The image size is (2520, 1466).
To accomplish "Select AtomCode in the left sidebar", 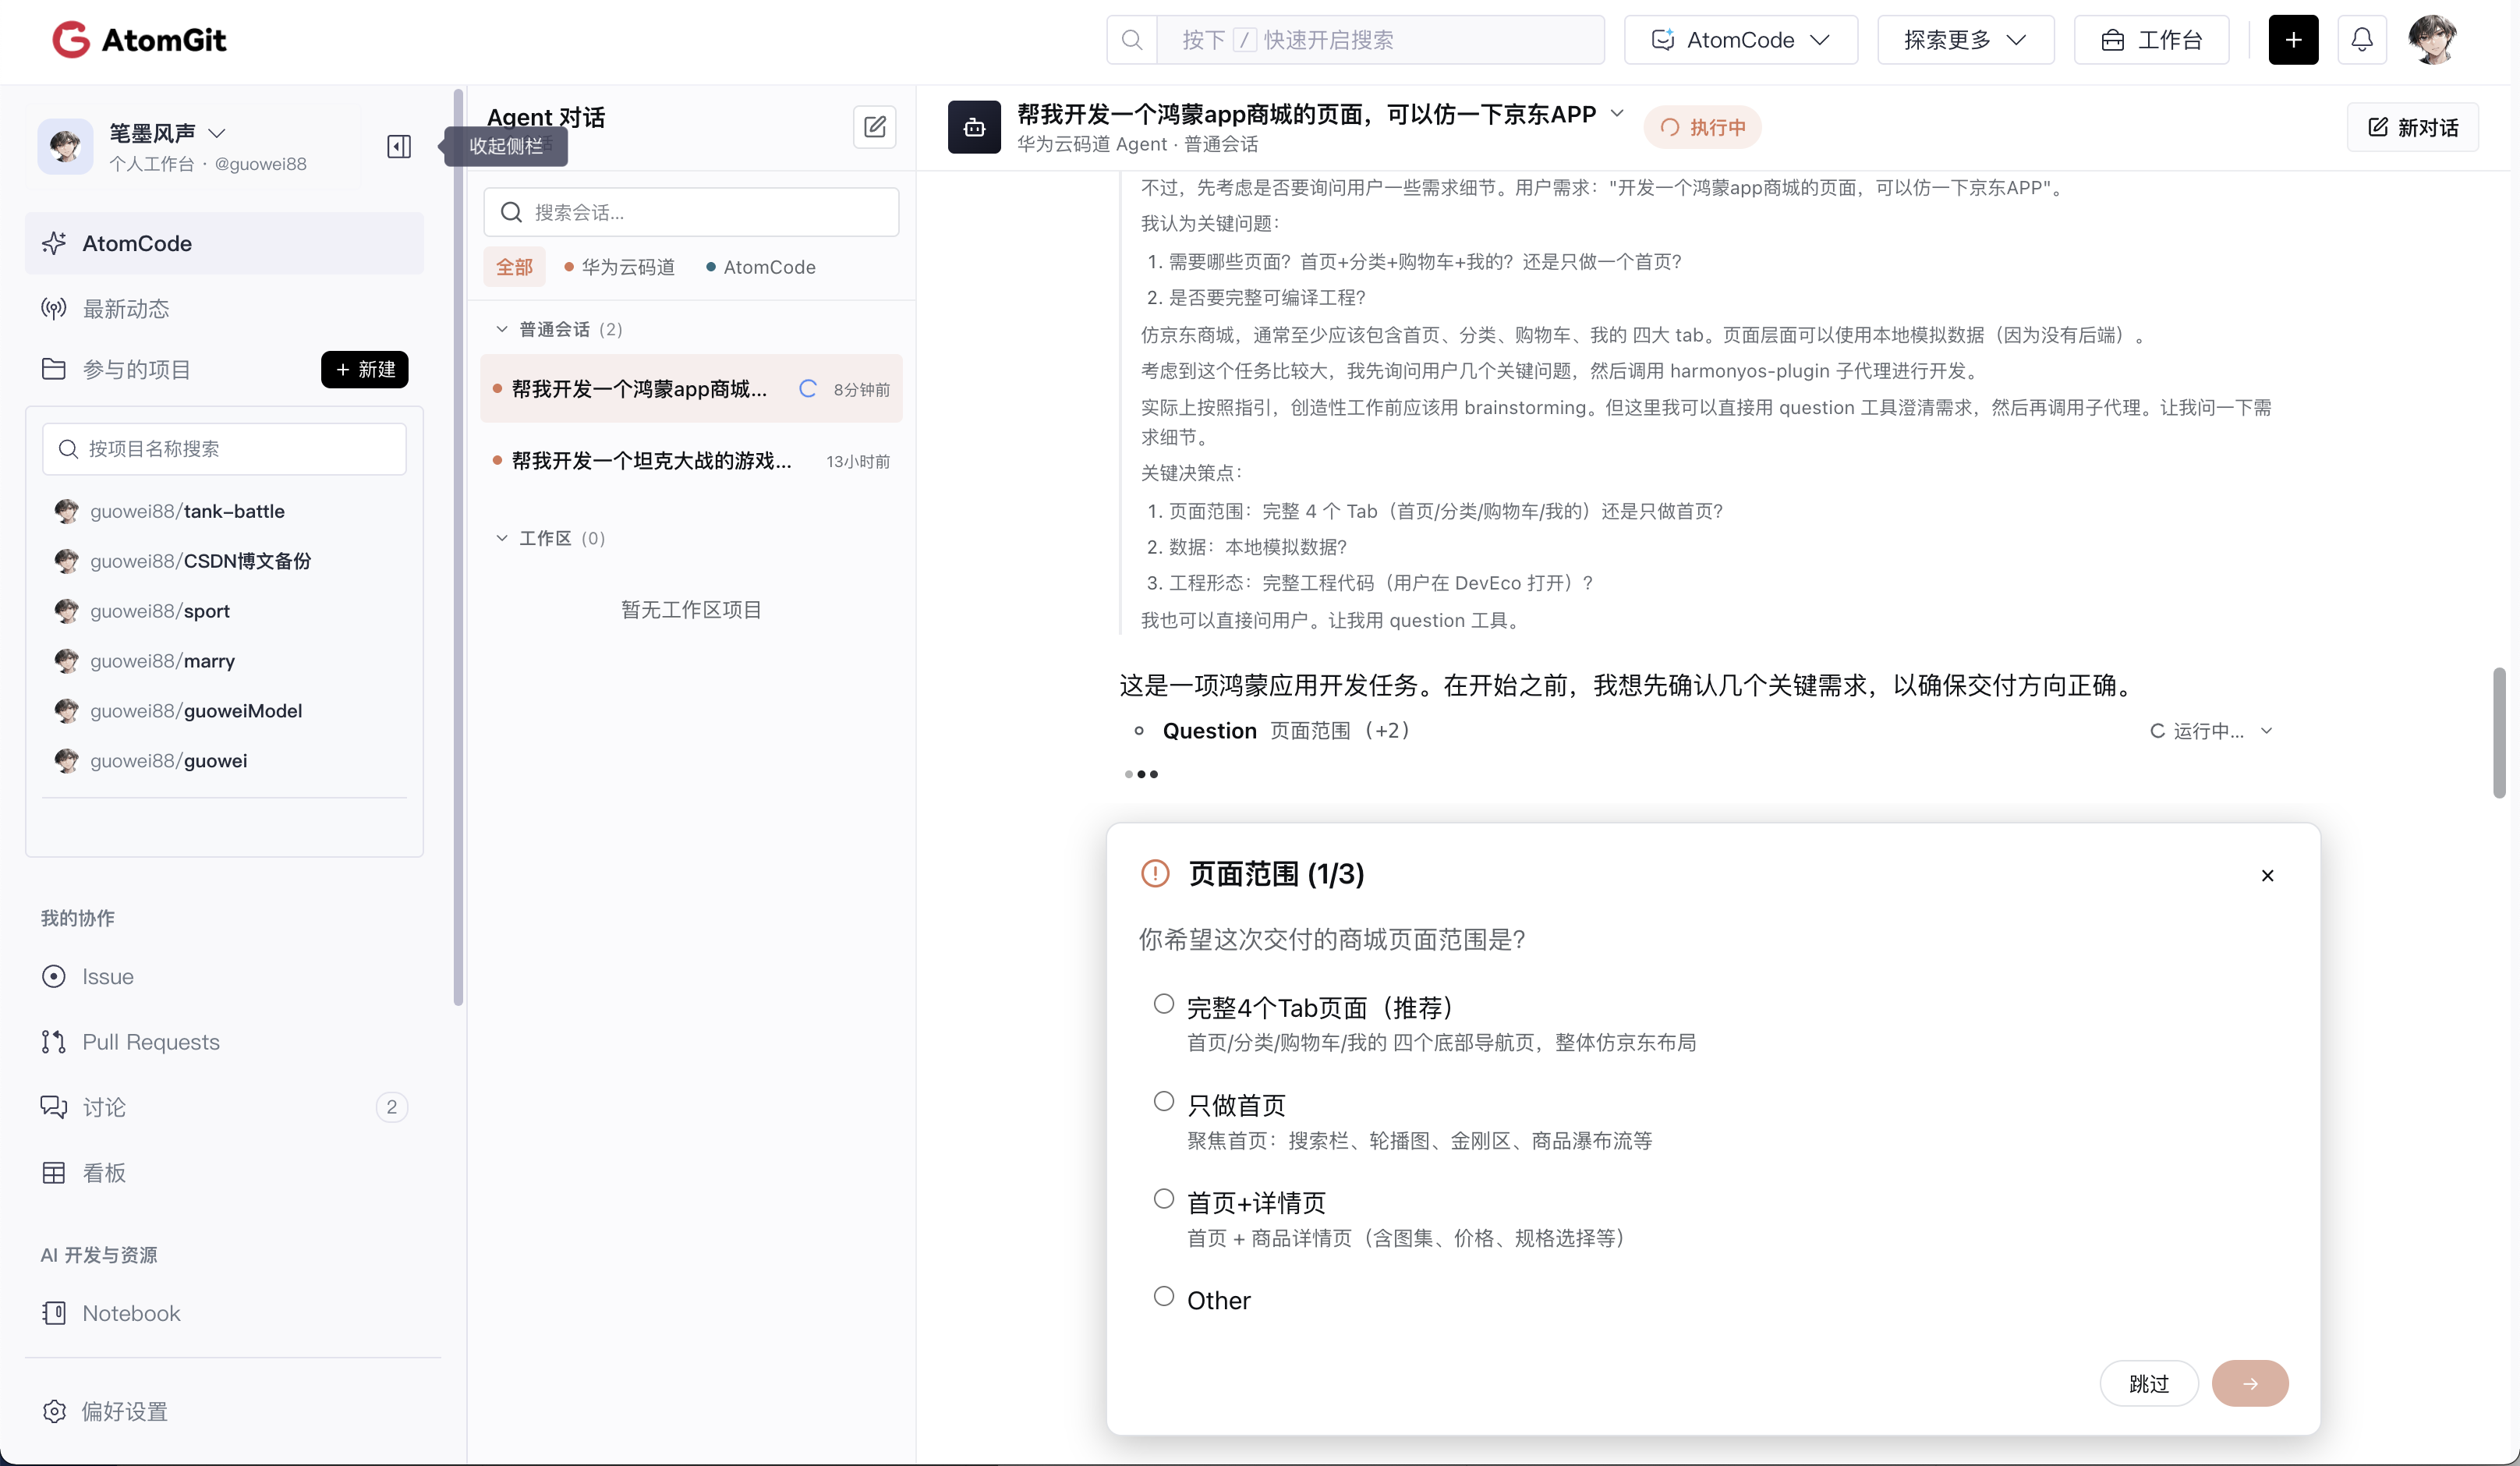I will (224, 243).
